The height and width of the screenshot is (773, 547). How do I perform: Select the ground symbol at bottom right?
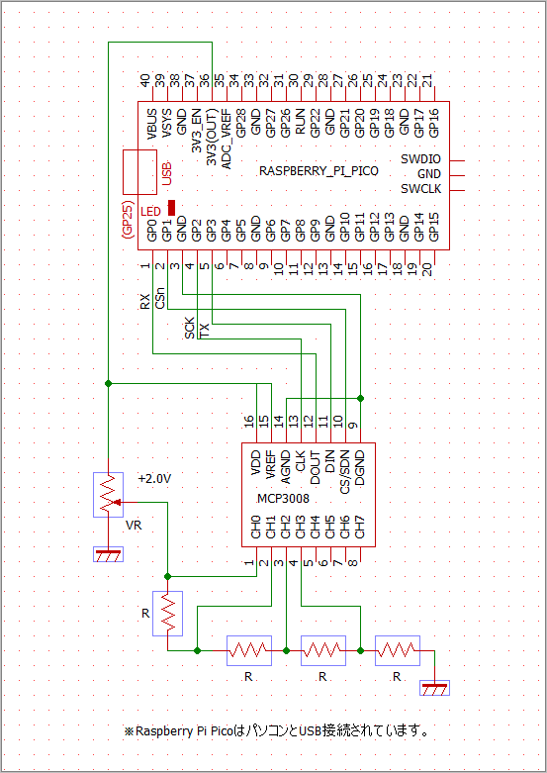434,688
